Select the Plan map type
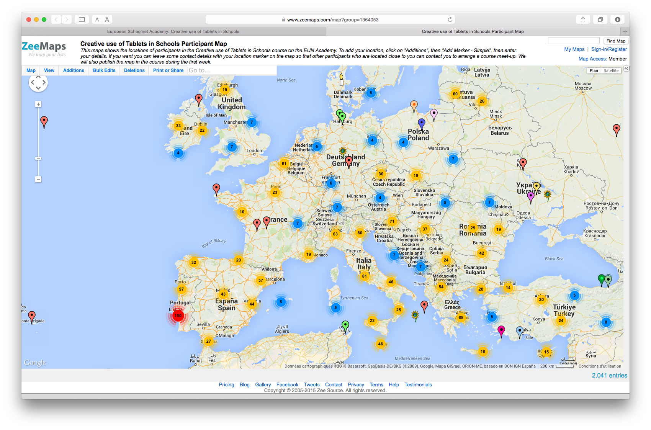Screen dimensions: 651x430 594,70
